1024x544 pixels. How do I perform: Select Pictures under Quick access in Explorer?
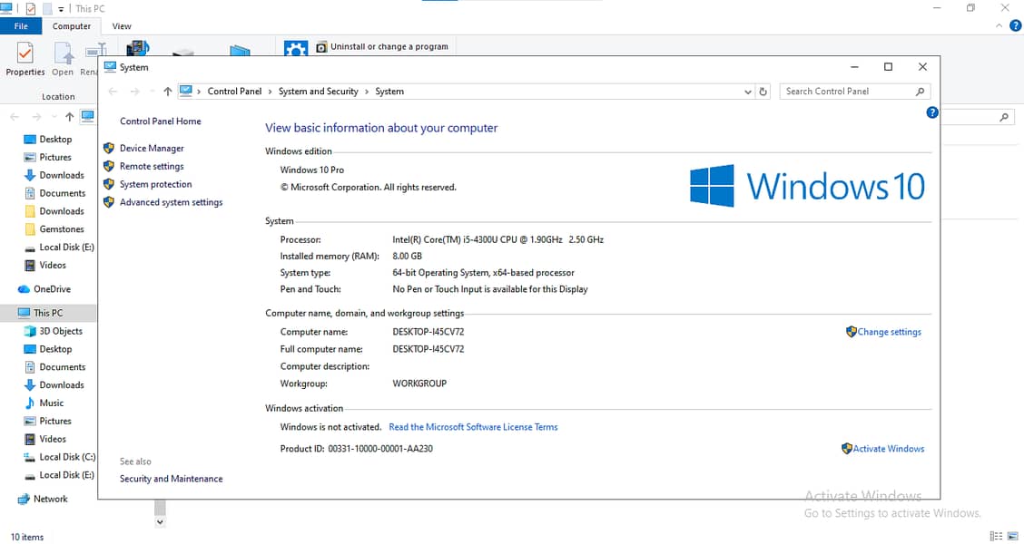pos(55,157)
